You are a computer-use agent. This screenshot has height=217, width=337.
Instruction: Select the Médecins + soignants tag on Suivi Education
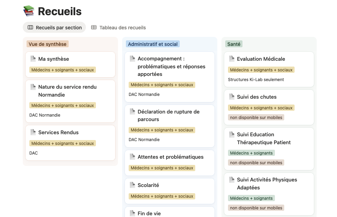[x=251, y=153]
